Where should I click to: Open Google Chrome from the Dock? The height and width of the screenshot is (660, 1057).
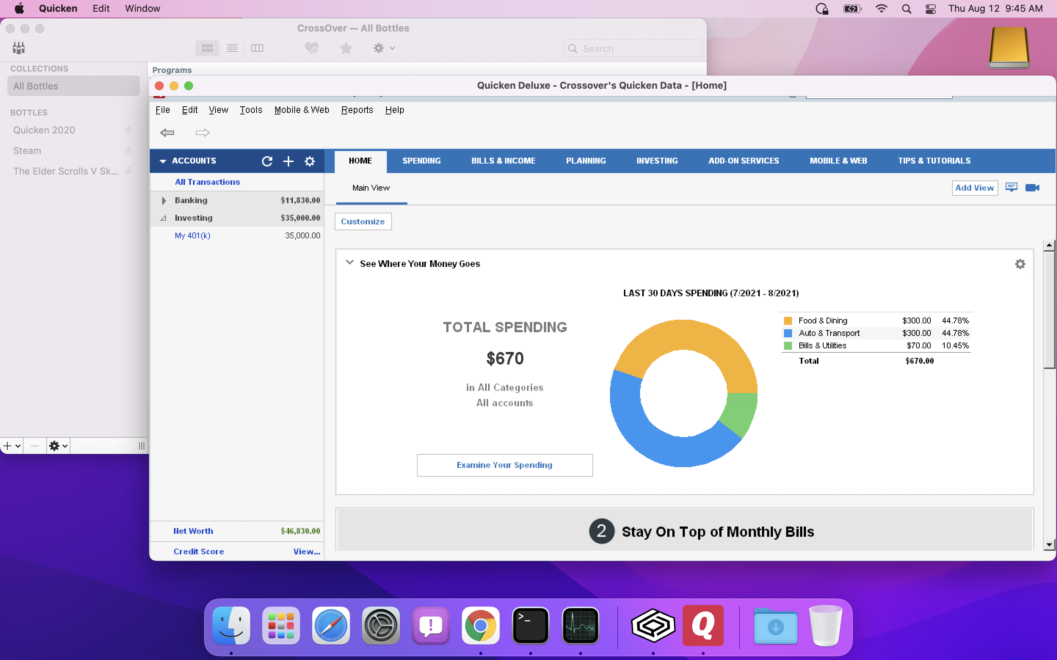tap(480, 626)
